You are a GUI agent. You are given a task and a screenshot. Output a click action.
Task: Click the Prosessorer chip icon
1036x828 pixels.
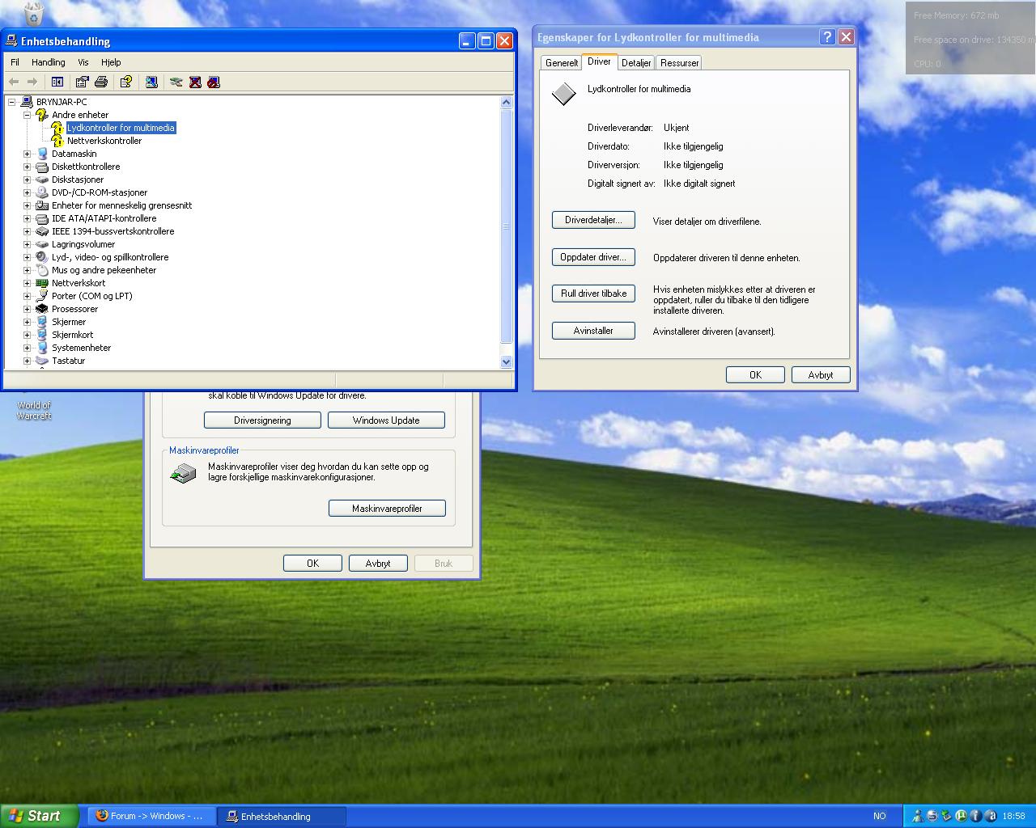click(42, 309)
